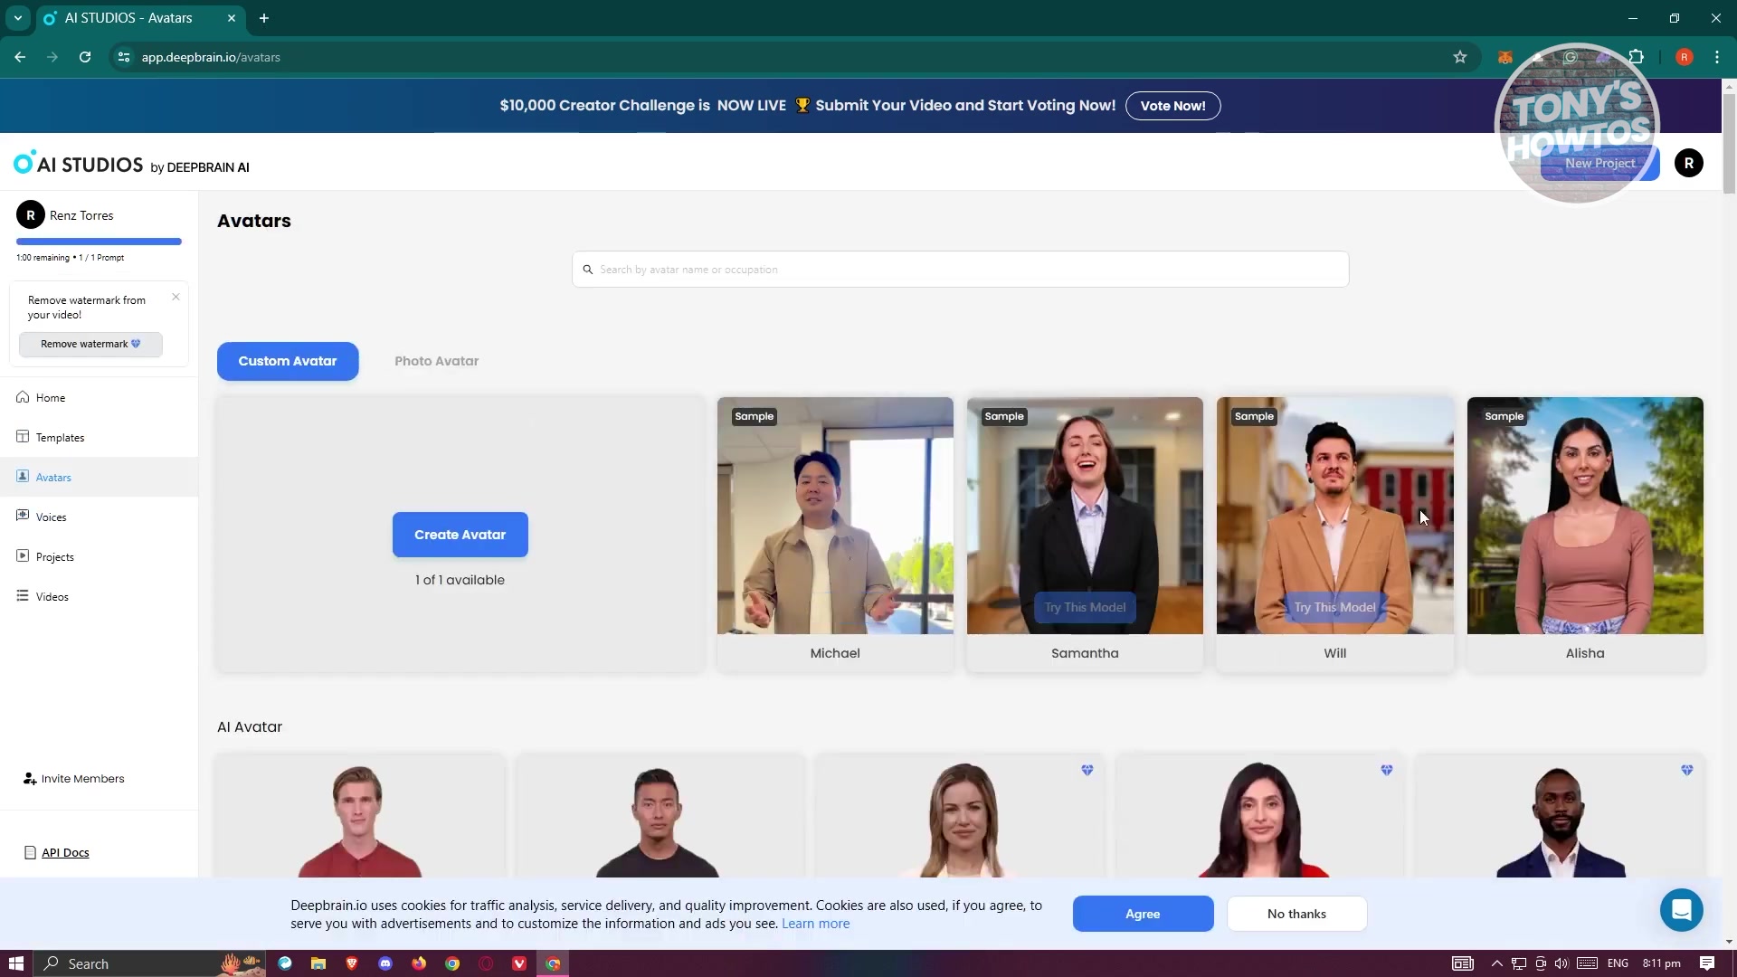Show hidden system tray icons
Screen dimensions: 1737x977
point(1496,963)
